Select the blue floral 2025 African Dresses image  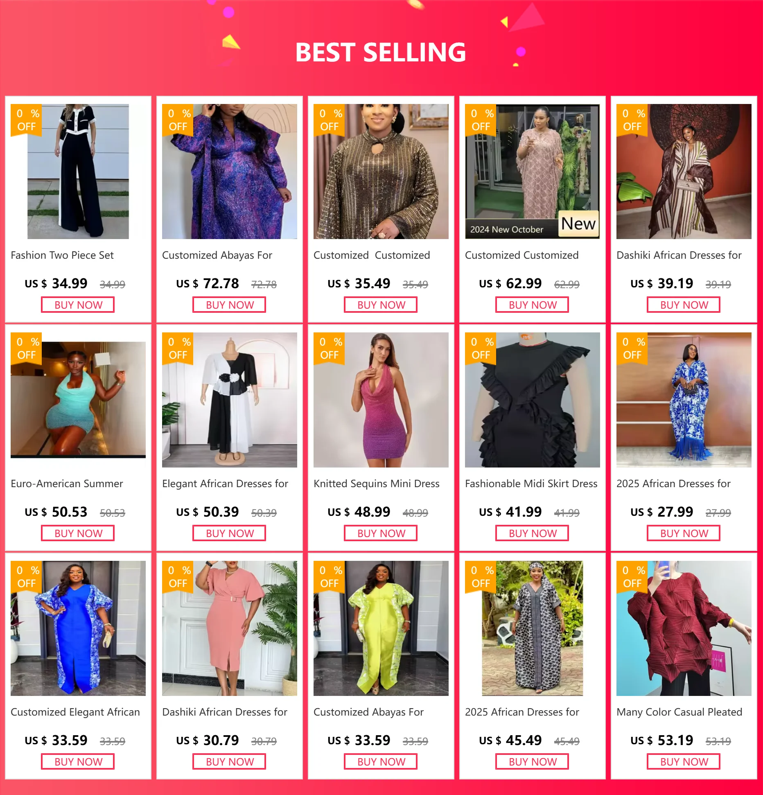pos(684,400)
